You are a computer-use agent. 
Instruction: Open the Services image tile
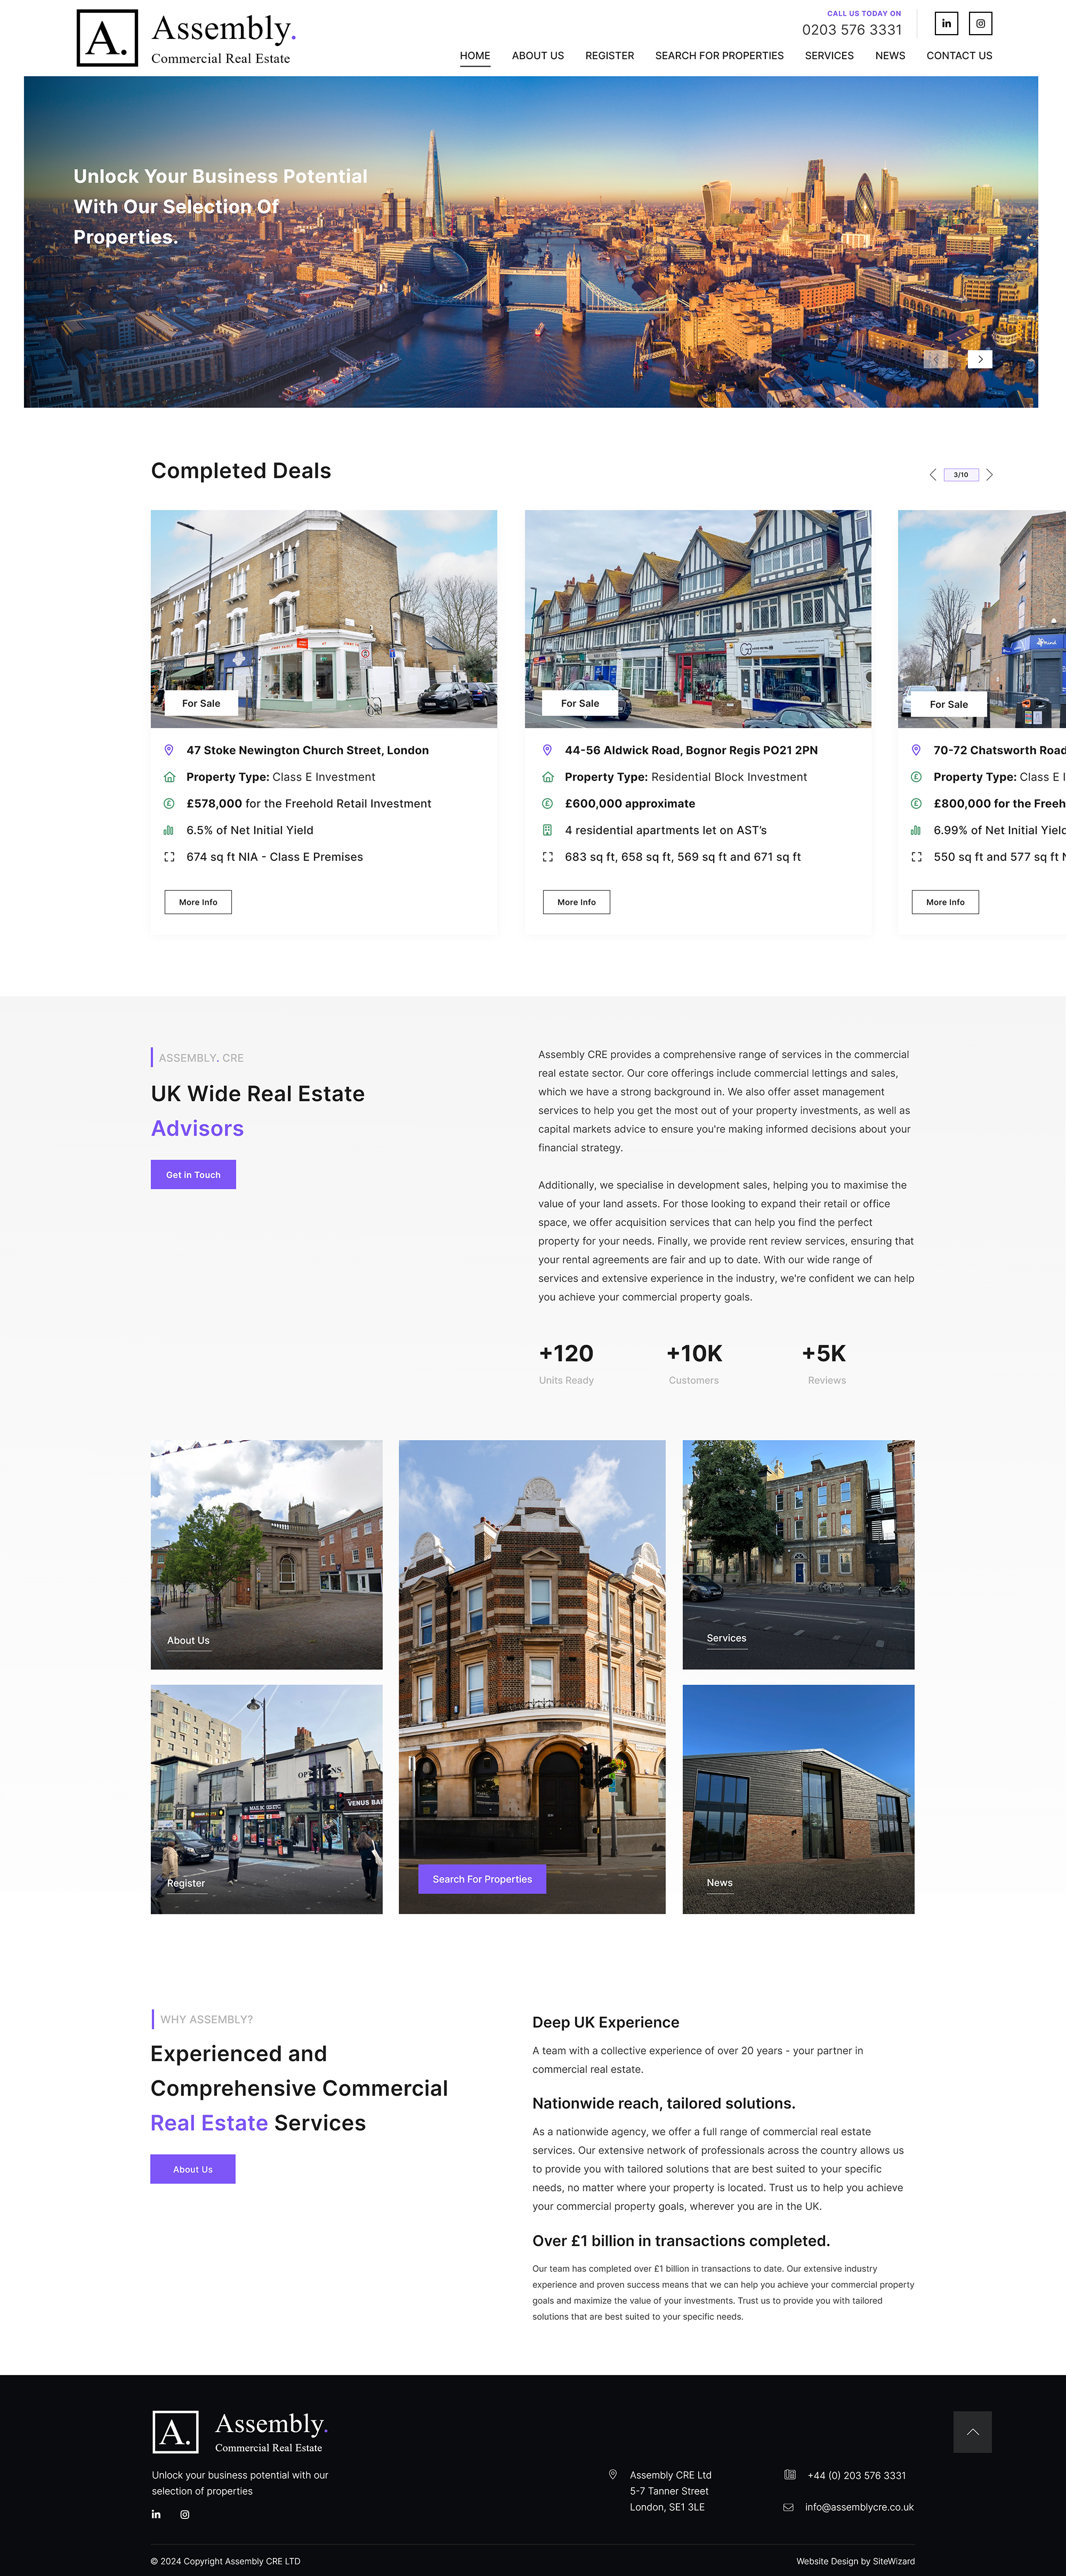click(798, 1554)
